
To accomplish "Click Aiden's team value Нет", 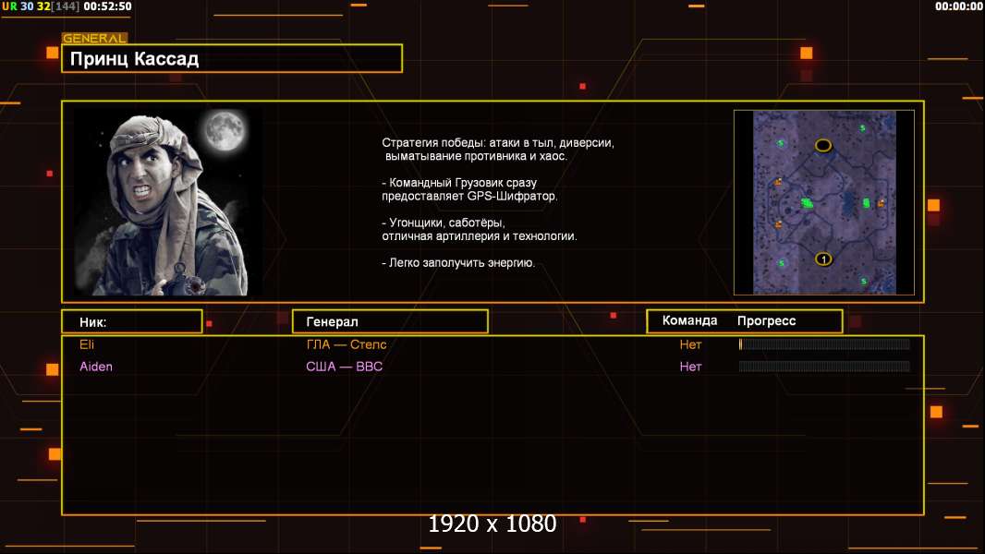I will (x=690, y=367).
